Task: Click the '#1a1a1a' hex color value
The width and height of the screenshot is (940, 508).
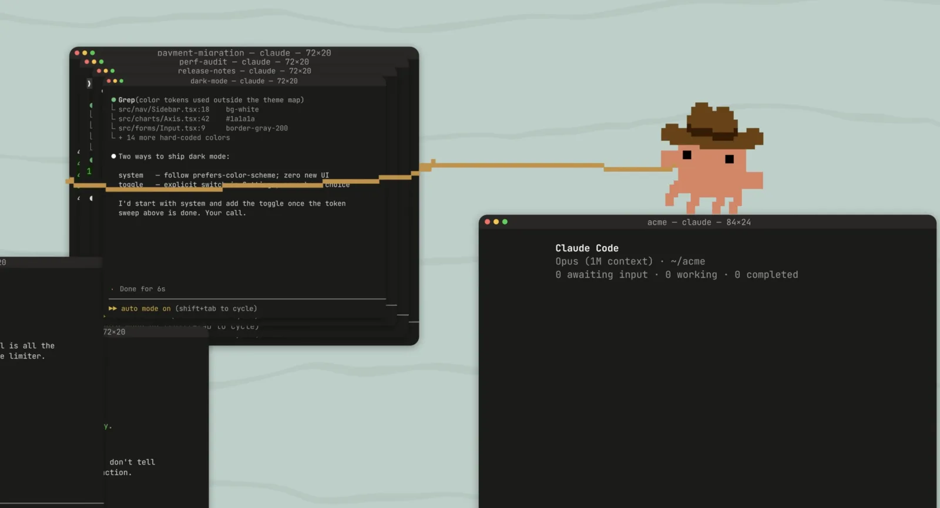Action: pyautogui.click(x=240, y=119)
